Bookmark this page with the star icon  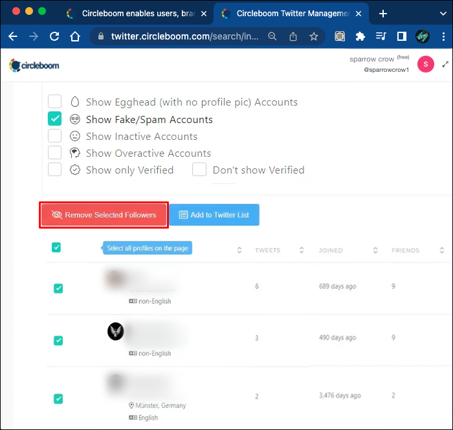(x=314, y=36)
